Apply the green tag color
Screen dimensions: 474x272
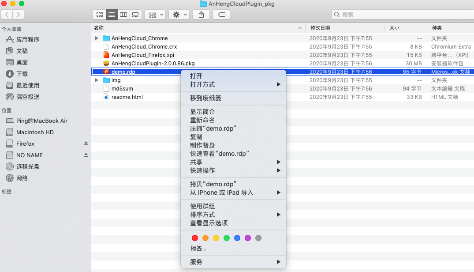227,238
